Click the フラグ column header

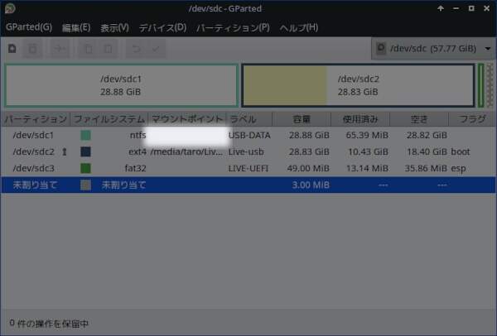472,119
